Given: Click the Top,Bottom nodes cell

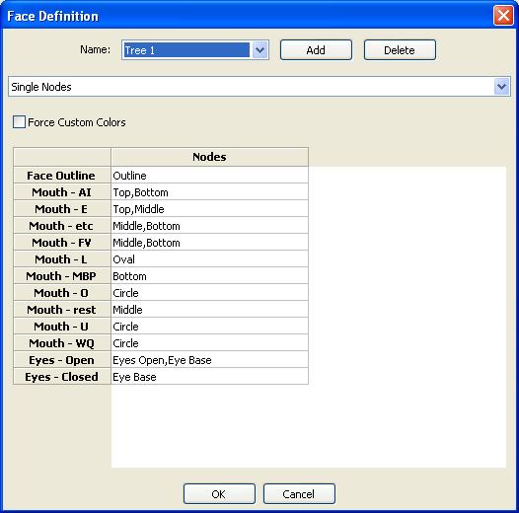Looking at the screenshot, I should (x=209, y=192).
